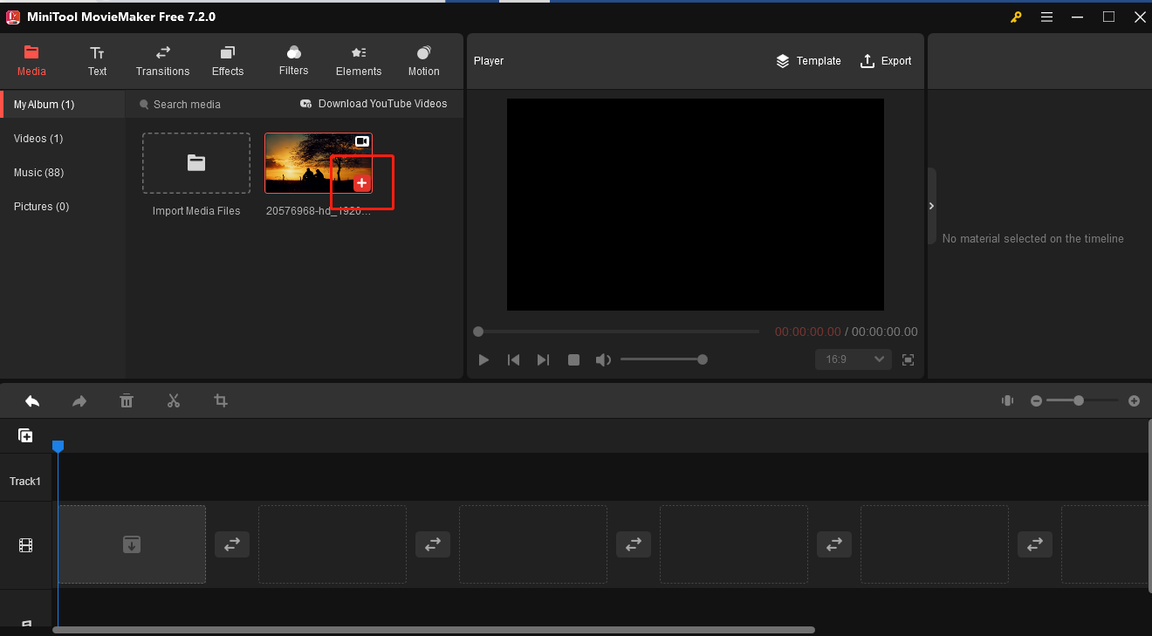The height and width of the screenshot is (636, 1152).
Task: Click the timeline zoom in plus
Action: [x=1134, y=400]
